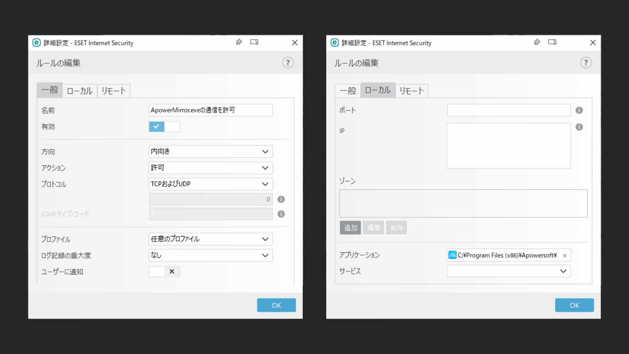Click the info icon next to the protocol number field

281,199
